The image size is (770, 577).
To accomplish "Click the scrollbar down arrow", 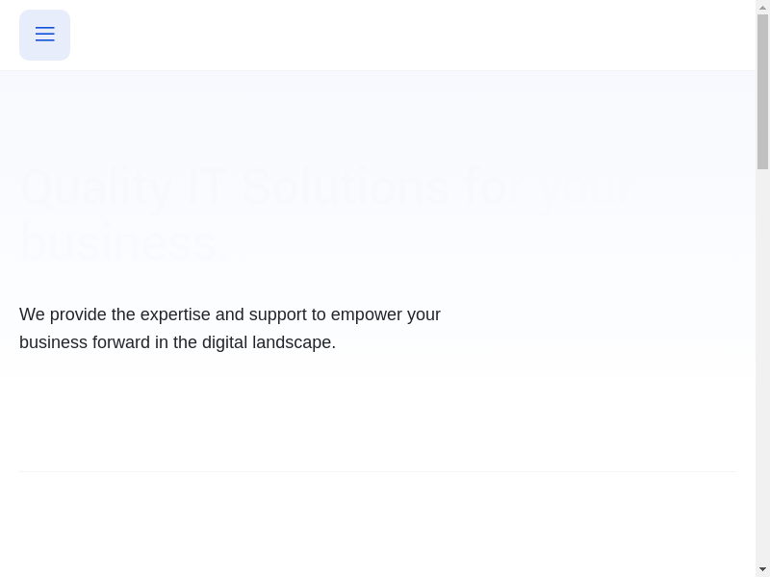I will click(763, 569).
